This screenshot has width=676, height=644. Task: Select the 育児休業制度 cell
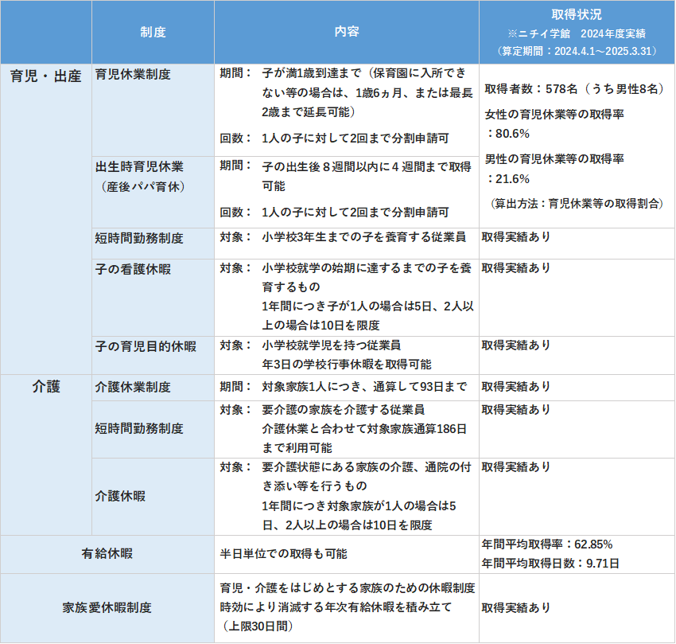[x=133, y=74]
